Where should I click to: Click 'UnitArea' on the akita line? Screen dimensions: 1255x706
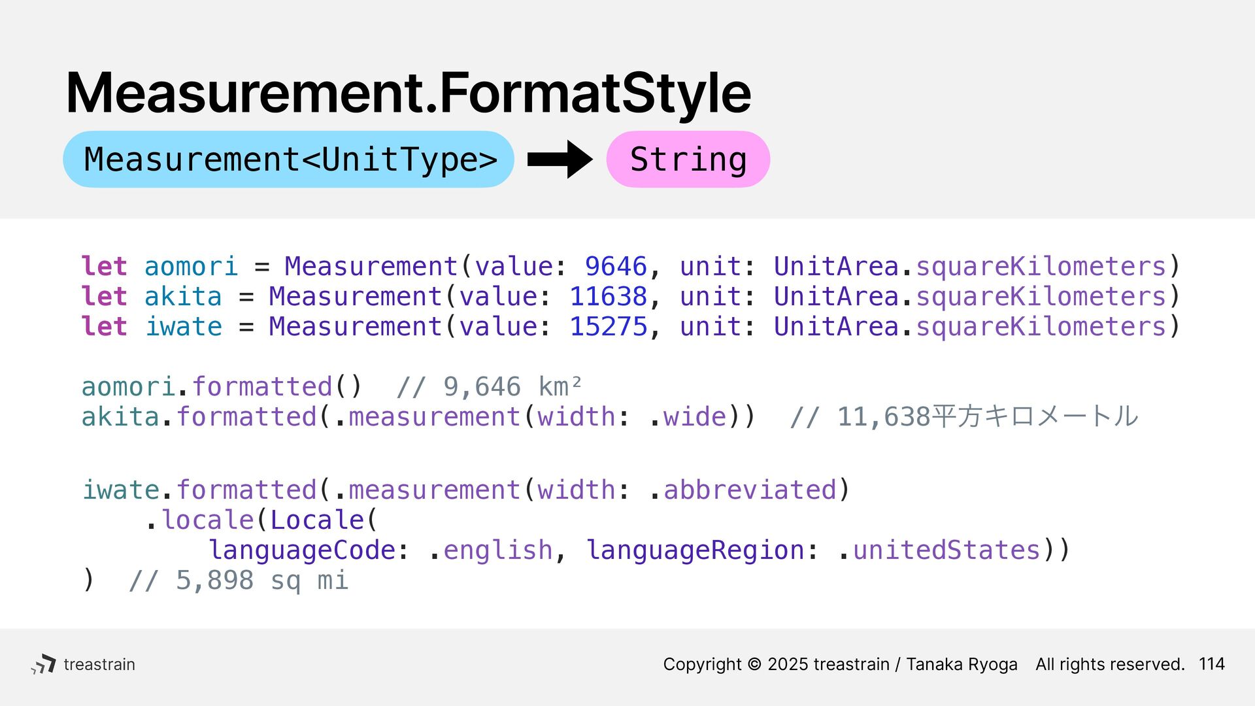tap(837, 297)
